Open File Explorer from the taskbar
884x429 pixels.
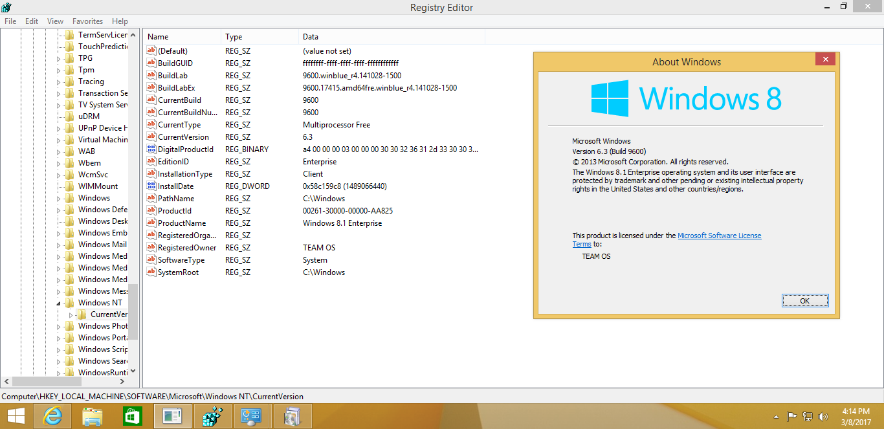(x=92, y=416)
